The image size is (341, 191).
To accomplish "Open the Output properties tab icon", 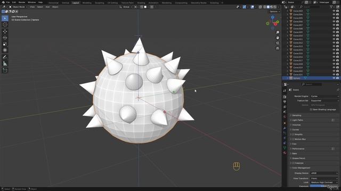I will click(285, 102).
